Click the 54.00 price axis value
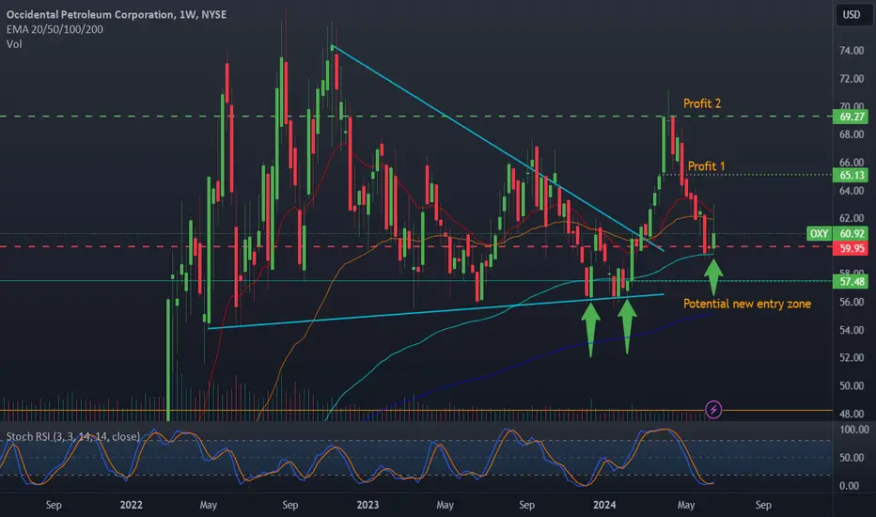This screenshot has width=876, height=517. tap(852, 330)
